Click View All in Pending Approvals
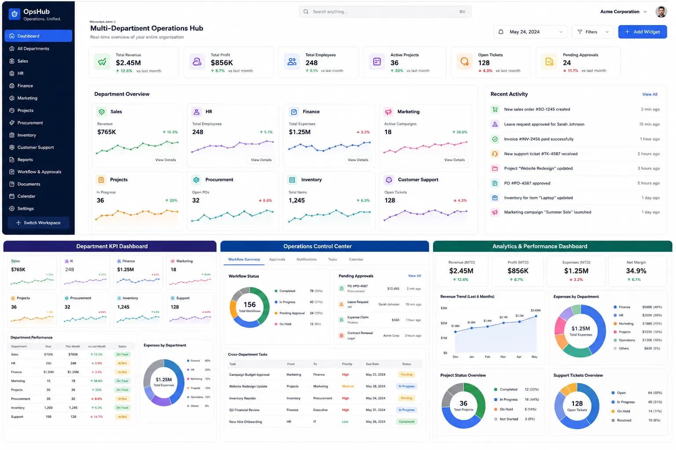Screen dimensions: 676x450 [414, 276]
